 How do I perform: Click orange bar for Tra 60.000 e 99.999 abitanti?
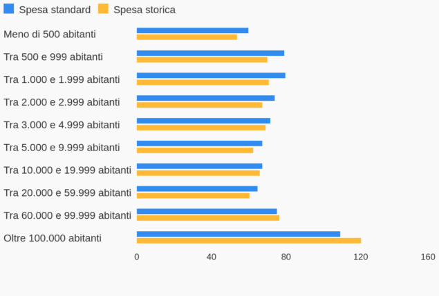(x=208, y=218)
